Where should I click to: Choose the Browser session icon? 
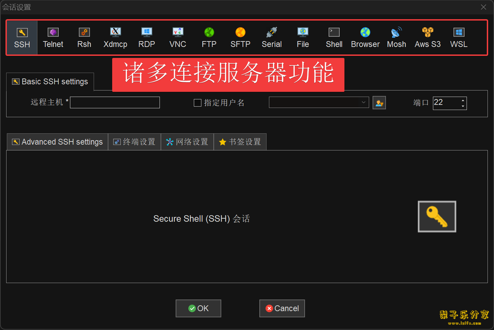tap(365, 38)
